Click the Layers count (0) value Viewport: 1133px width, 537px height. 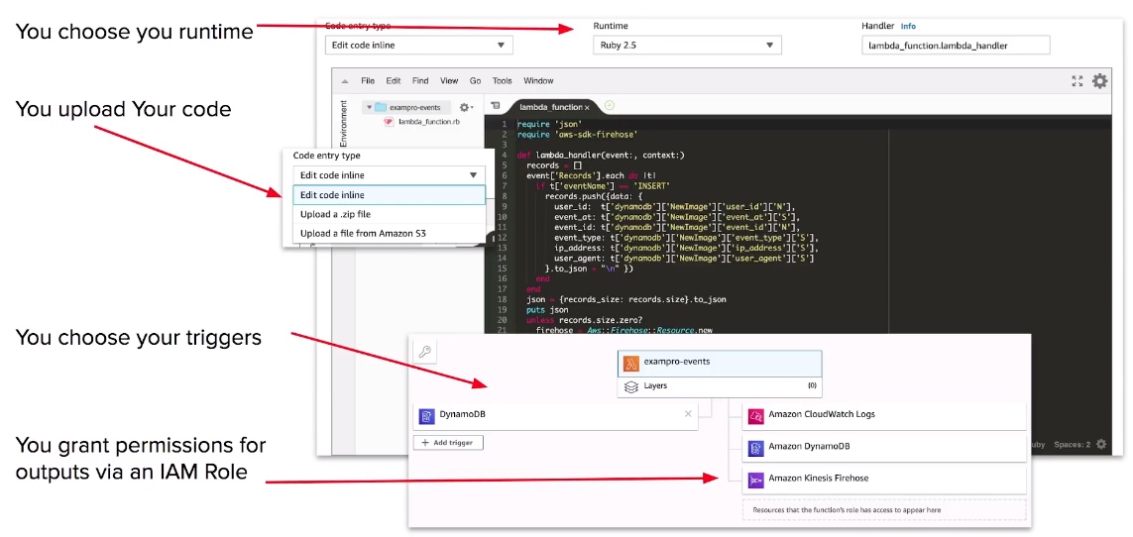pyautogui.click(x=812, y=386)
